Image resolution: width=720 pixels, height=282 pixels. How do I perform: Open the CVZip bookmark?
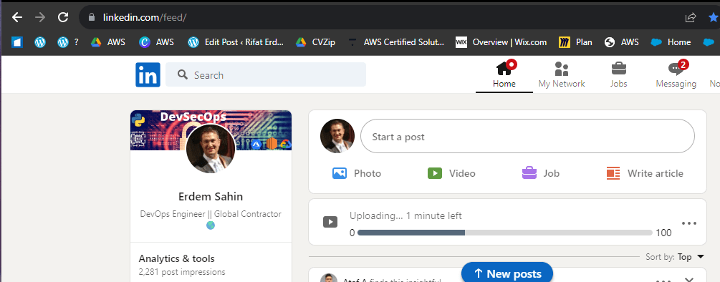[315, 42]
